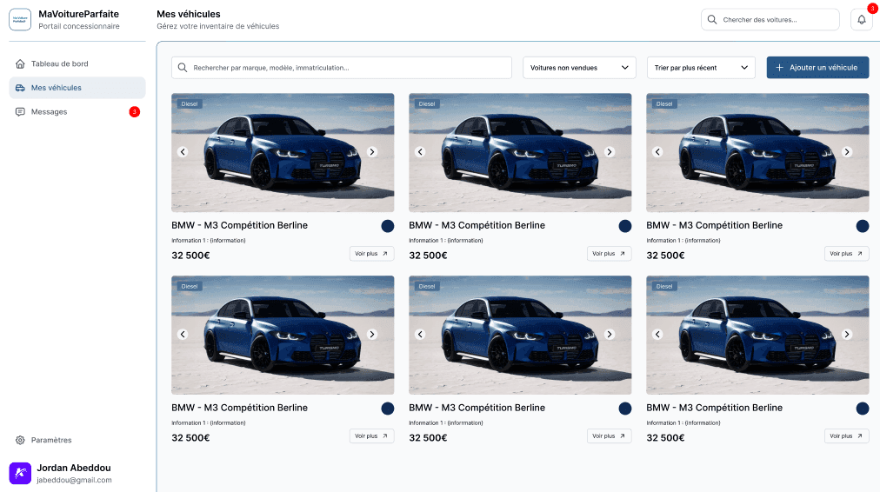Open the "Trier par plus récent" sort dropdown
The height and width of the screenshot is (492, 880).
point(701,68)
